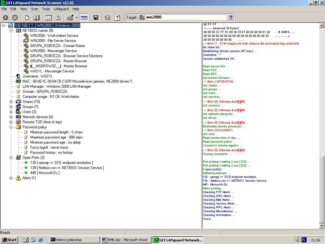The width and height of the screenshot is (325, 244).
Task: Click the Username WASYL person icon
Action: tap(18, 76)
